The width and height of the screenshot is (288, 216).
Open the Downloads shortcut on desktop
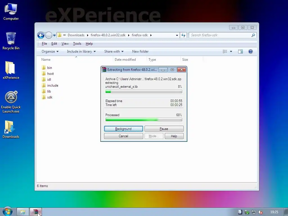(11, 129)
